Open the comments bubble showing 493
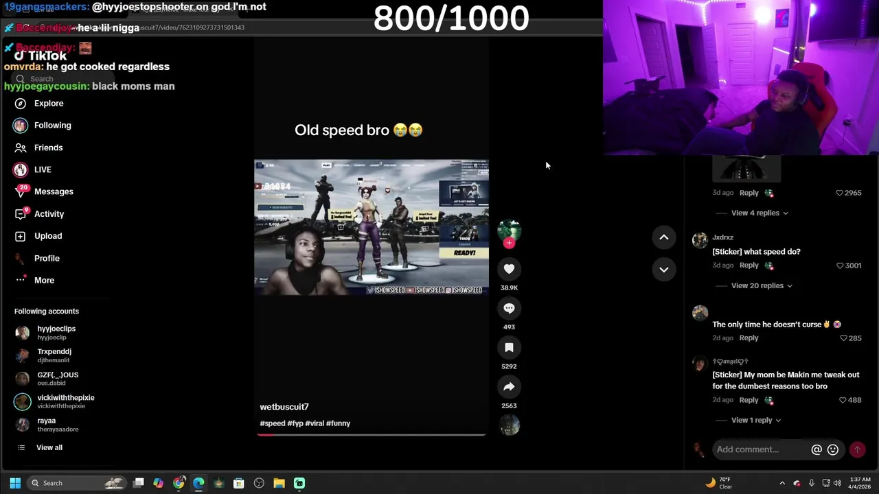This screenshot has height=494, width=879. click(x=509, y=308)
